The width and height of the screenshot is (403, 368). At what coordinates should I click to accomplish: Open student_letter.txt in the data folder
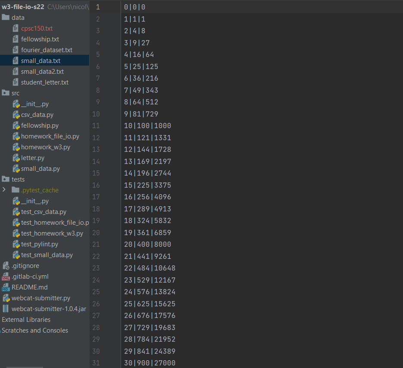click(41, 82)
